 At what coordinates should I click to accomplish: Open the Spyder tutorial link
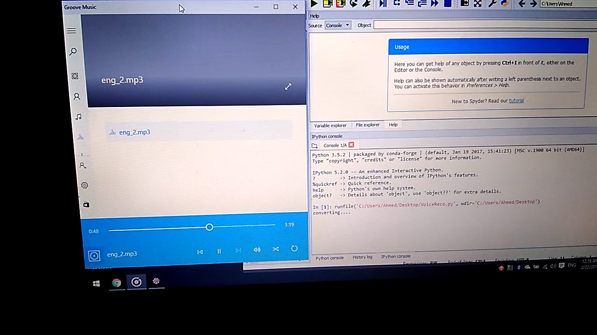click(x=516, y=100)
